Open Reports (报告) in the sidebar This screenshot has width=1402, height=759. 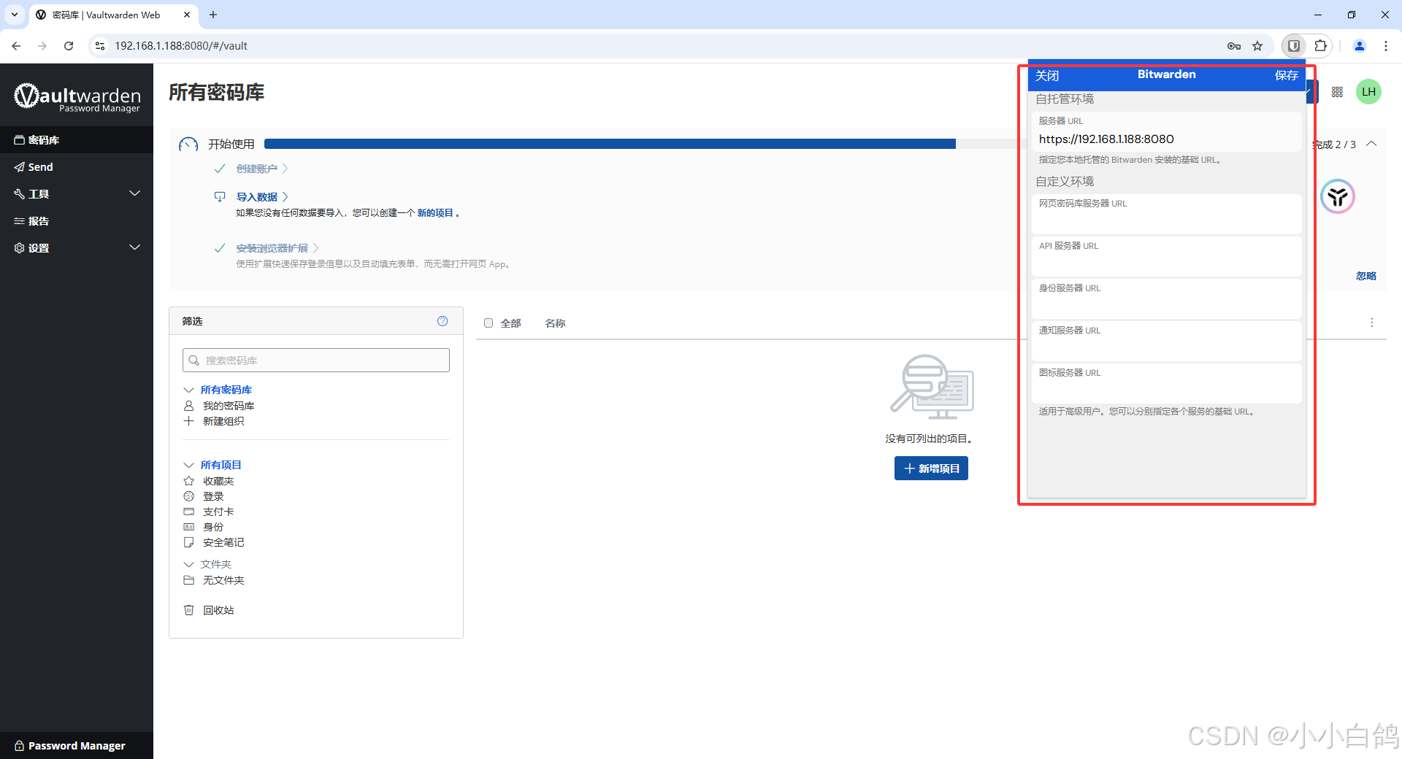[x=39, y=221]
